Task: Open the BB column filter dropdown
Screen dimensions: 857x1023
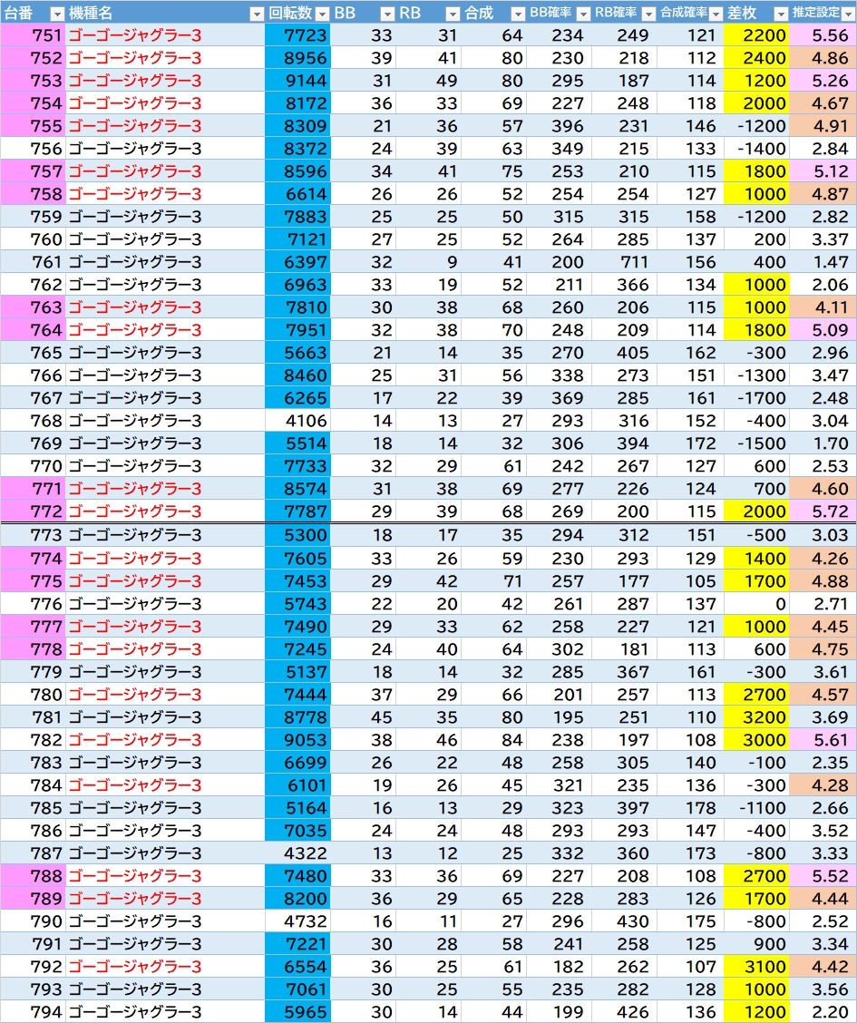Action: [387, 13]
